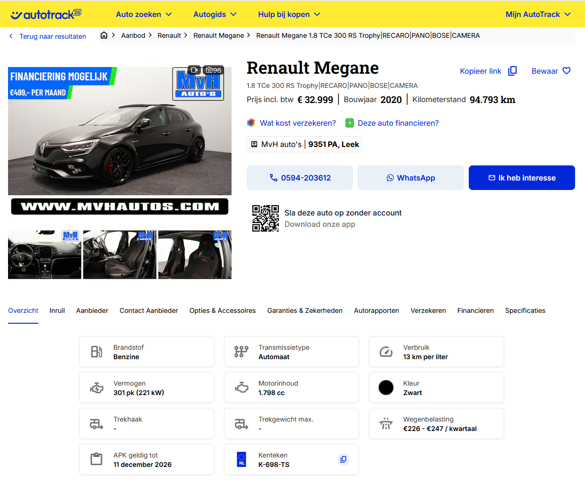Open the Mijn AutoTrack dropdown

pos(538,15)
